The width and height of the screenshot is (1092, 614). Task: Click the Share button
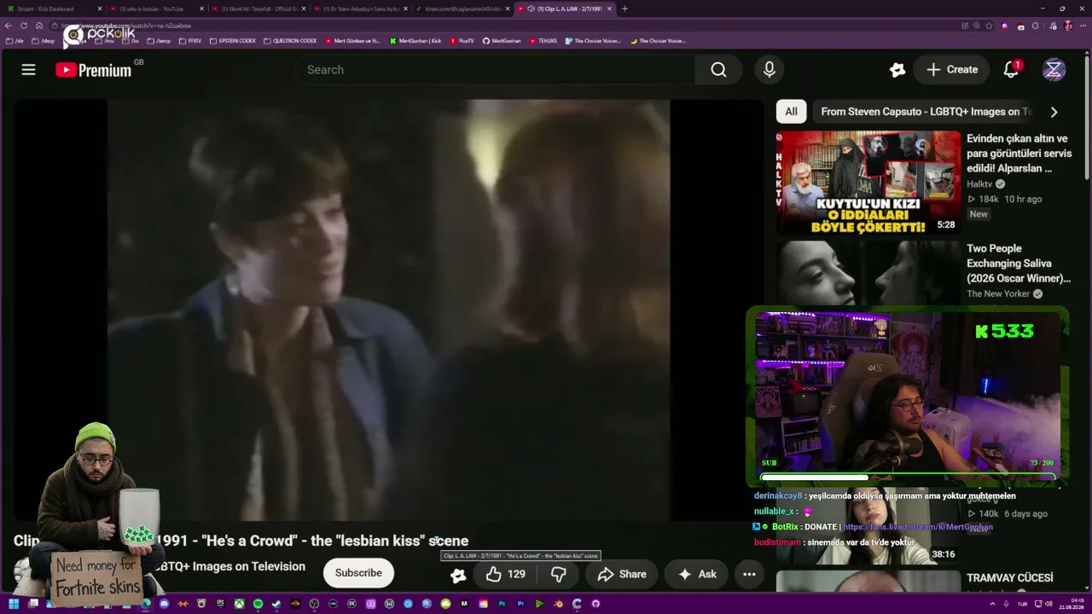(x=622, y=575)
